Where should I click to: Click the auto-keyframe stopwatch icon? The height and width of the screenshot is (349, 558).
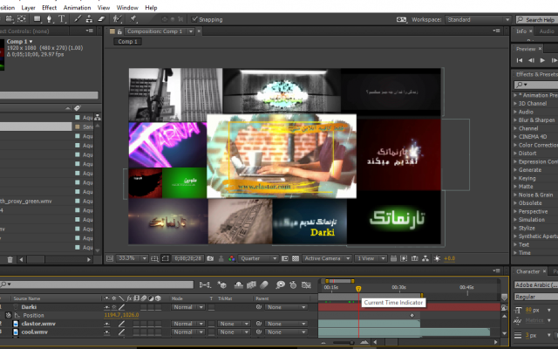tap(293, 284)
